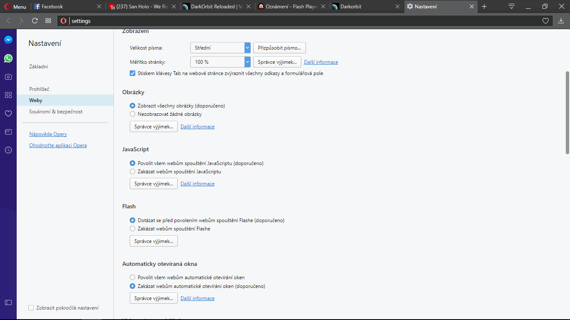Expand the Velikost písma dropdown
This screenshot has height=320, width=570.
point(220,48)
